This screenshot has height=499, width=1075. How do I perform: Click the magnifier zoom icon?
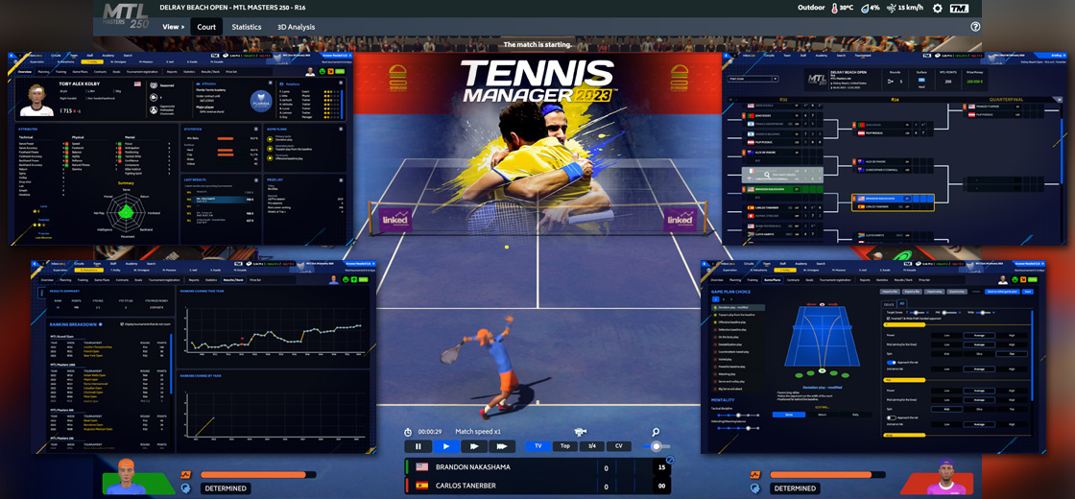[x=656, y=432]
